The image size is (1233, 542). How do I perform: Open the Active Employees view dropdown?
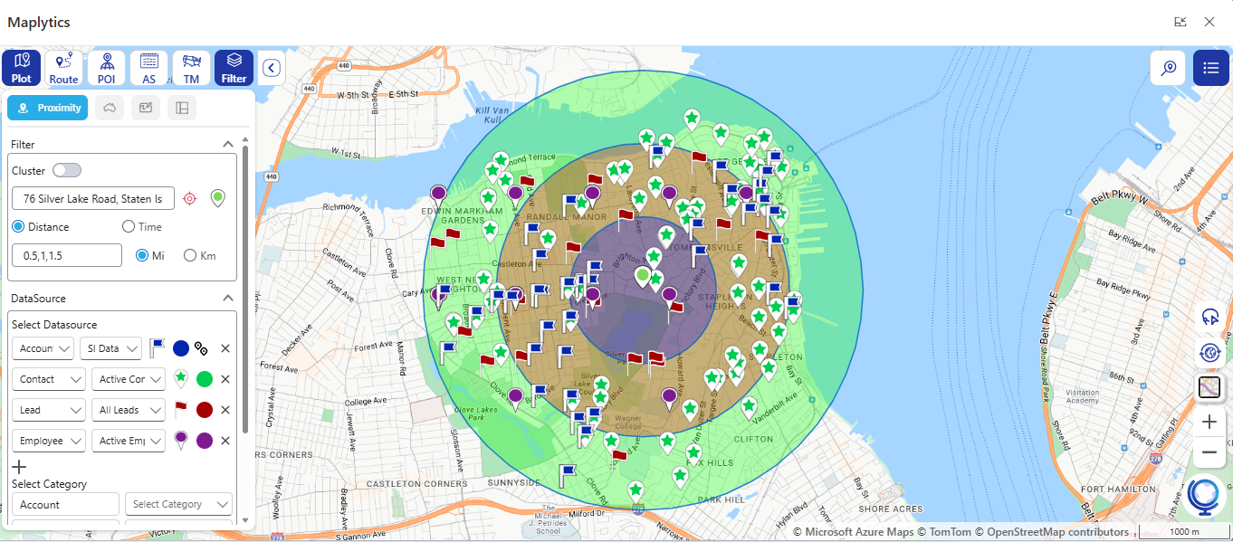point(129,441)
